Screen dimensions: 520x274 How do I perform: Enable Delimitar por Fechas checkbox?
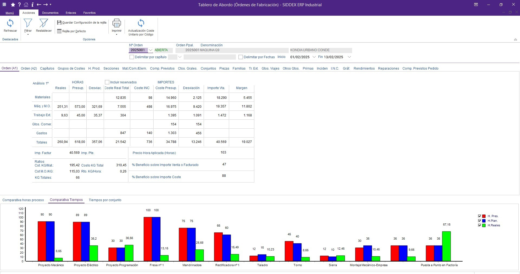point(240,57)
